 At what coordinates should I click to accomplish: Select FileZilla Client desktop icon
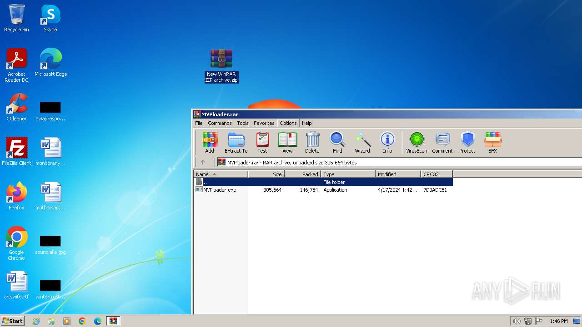click(16, 152)
